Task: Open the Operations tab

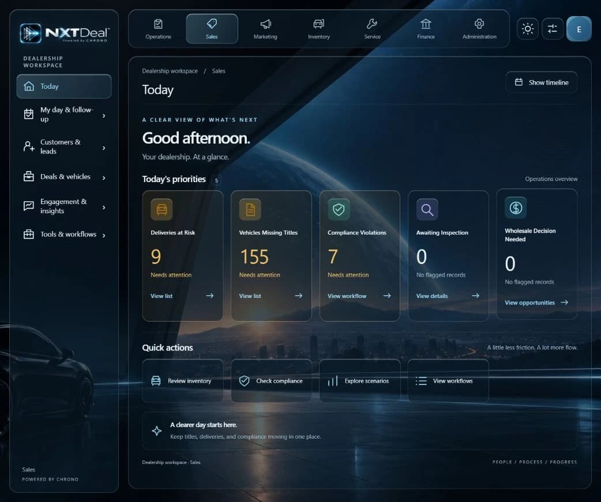Action: (x=158, y=29)
